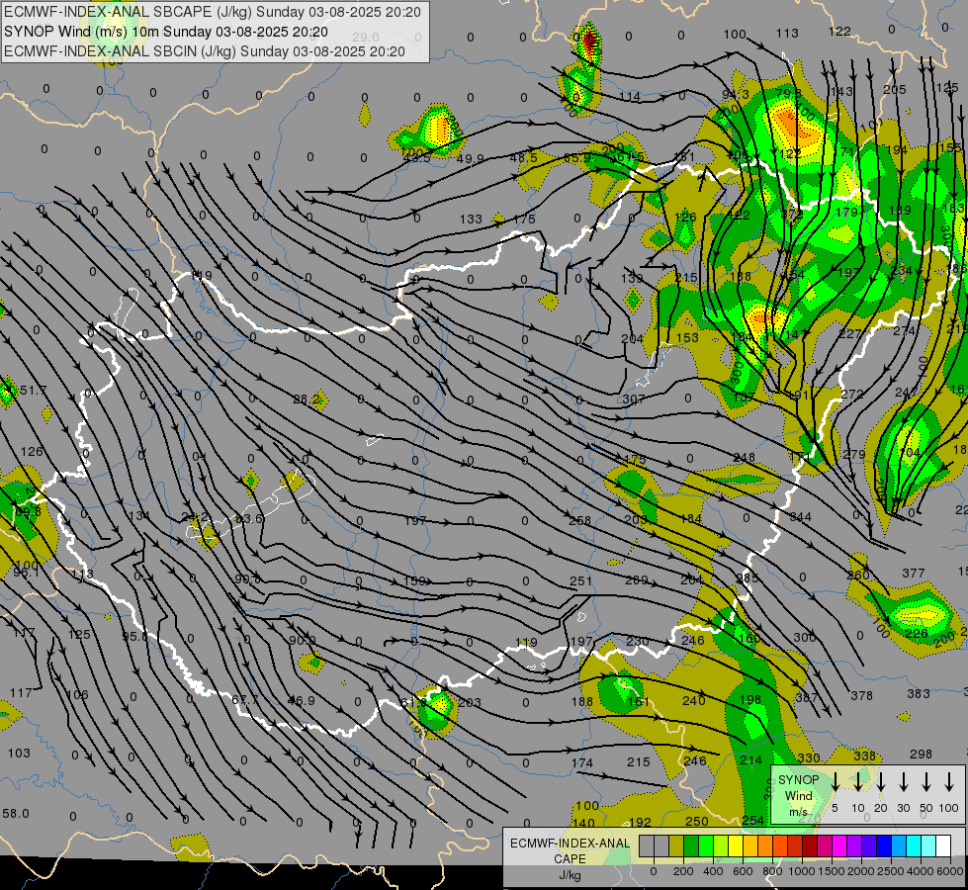Click the 50 m/s wind arrow in legend
968x890 pixels.
pyautogui.click(x=926, y=782)
